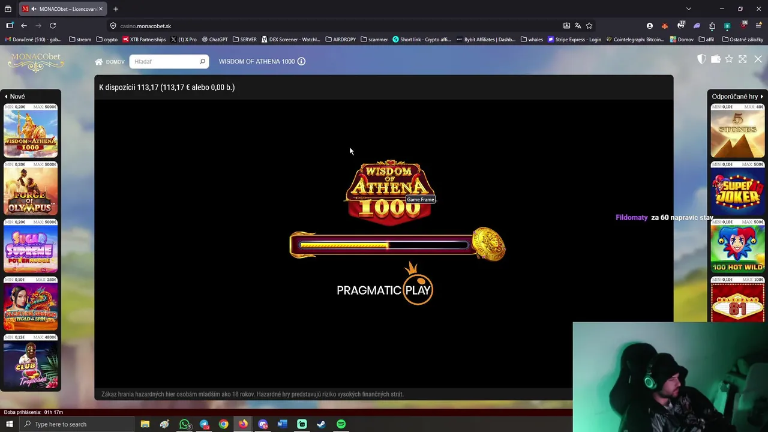This screenshot has height=432, width=768.
Task: Open Club Tropicana game thumbnail
Action: [x=31, y=361]
